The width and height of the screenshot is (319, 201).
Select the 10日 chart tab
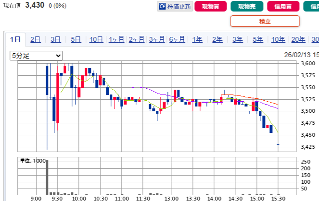click(x=96, y=40)
